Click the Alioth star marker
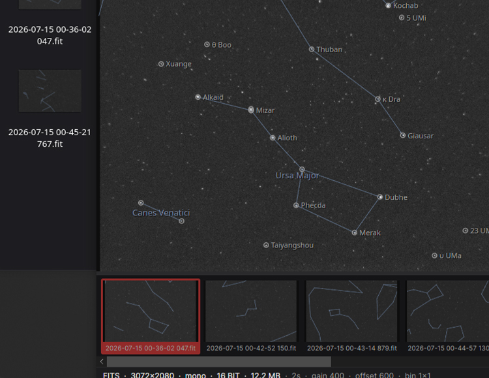 click(273, 138)
